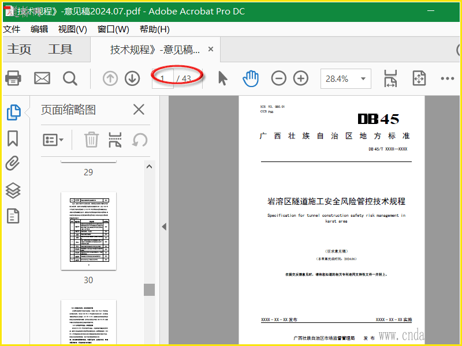Image resolution: width=462 pixels, height=346 pixels.
Task: Go to next page arrow
Action: pos(132,78)
